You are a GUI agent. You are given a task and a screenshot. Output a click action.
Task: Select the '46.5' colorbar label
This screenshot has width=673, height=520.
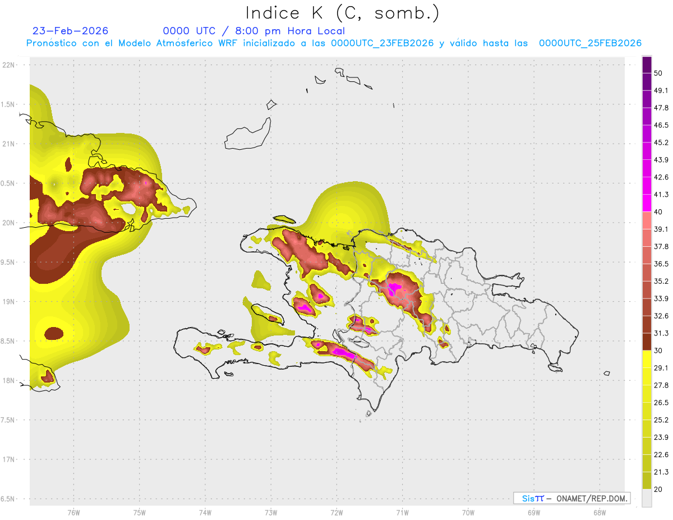[661, 125]
